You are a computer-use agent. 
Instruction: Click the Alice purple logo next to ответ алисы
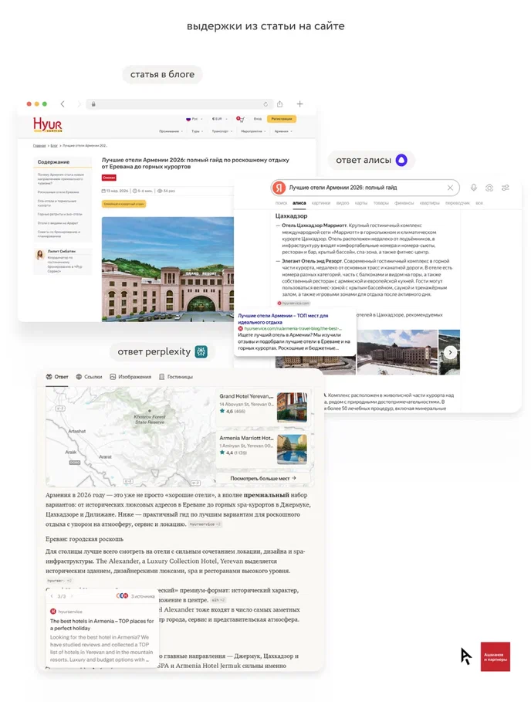click(x=401, y=161)
